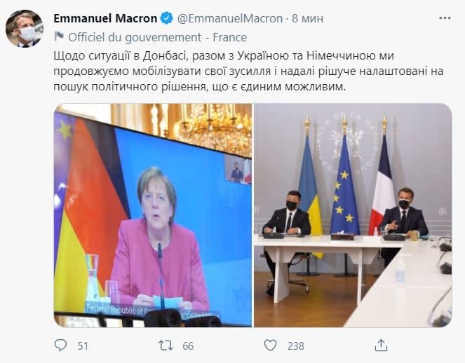The image size is (465, 363).
Task: Click the 238 likes count
Action: click(x=296, y=345)
